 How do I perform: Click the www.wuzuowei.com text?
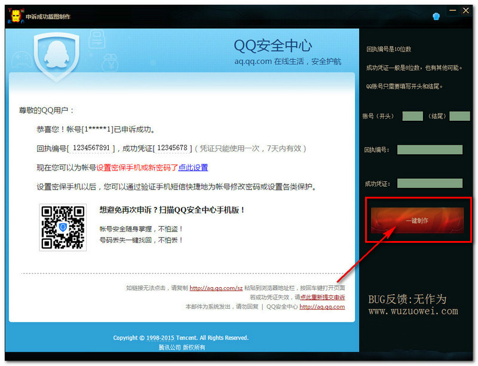(x=413, y=311)
